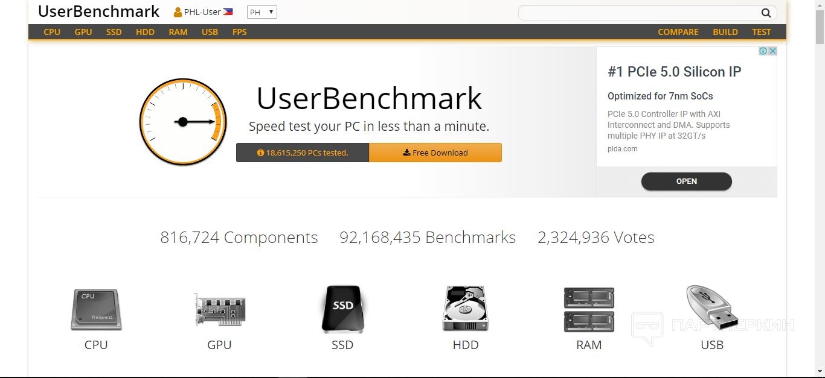Open the RAM memory modules icon
Viewport: 825px width, 378px height.
(589, 309)
